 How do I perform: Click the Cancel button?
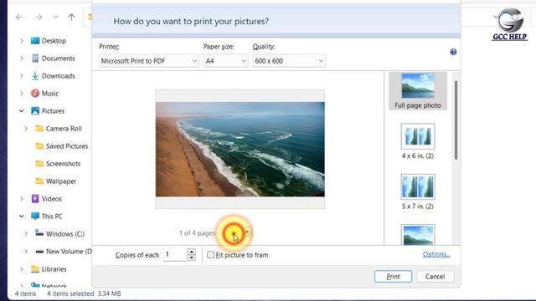tap(435, 277)
